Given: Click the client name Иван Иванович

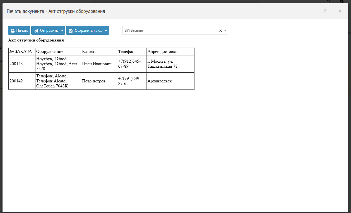Looking at the screenshot, I should [x=97, y=64].
